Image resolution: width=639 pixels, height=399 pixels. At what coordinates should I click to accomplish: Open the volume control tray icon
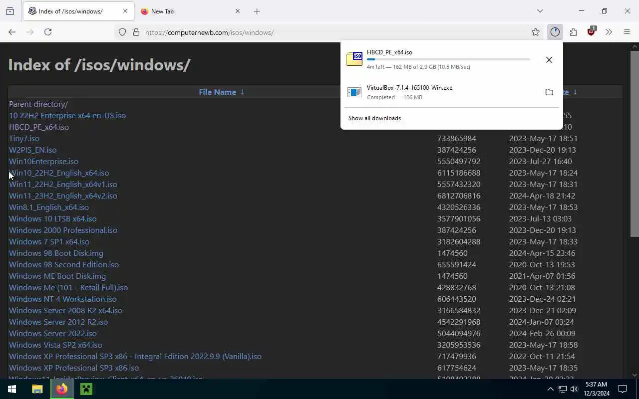(x=574, y=389)
